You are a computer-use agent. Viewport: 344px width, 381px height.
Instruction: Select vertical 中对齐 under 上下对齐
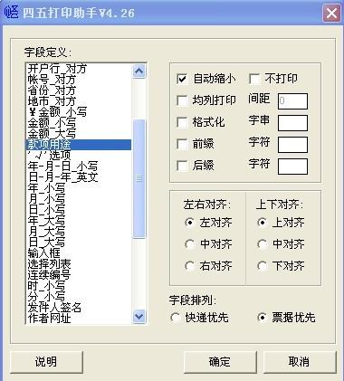click(262, 244)
